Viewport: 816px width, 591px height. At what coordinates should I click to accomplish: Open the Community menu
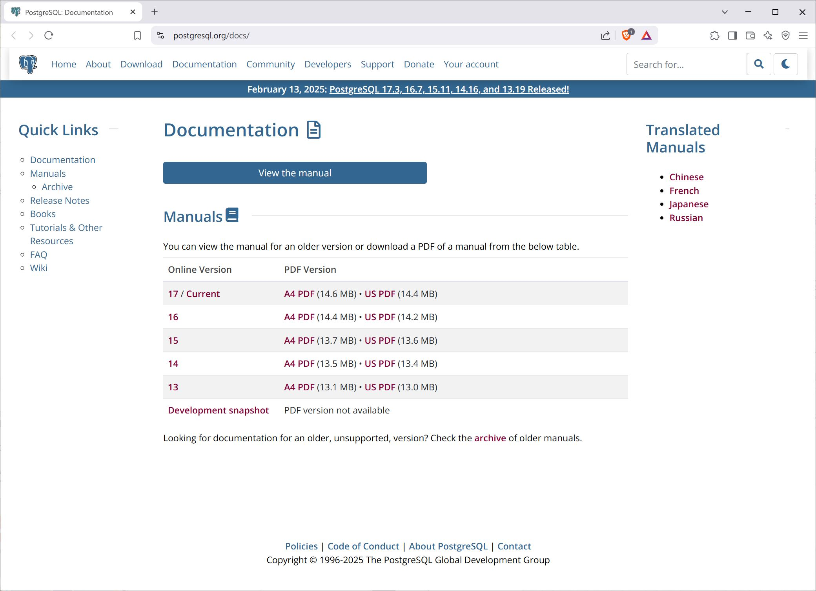pos(271,64)
